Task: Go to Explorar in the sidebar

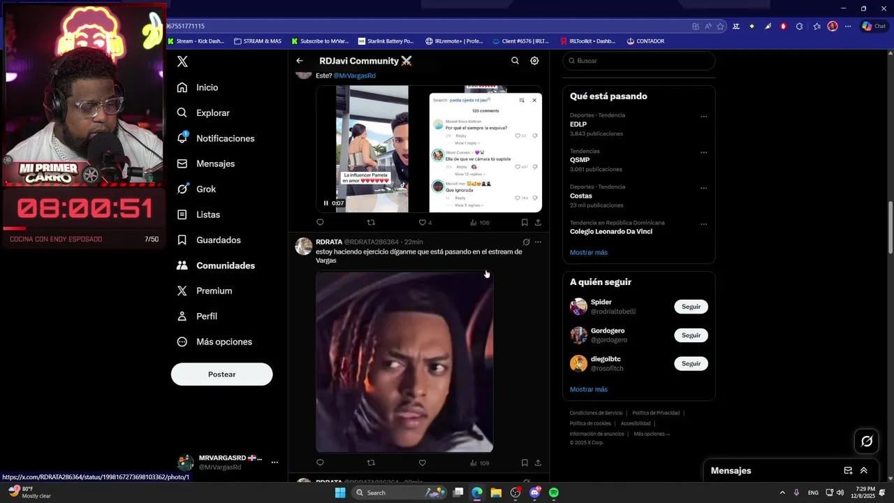Action: coord(203,112)
